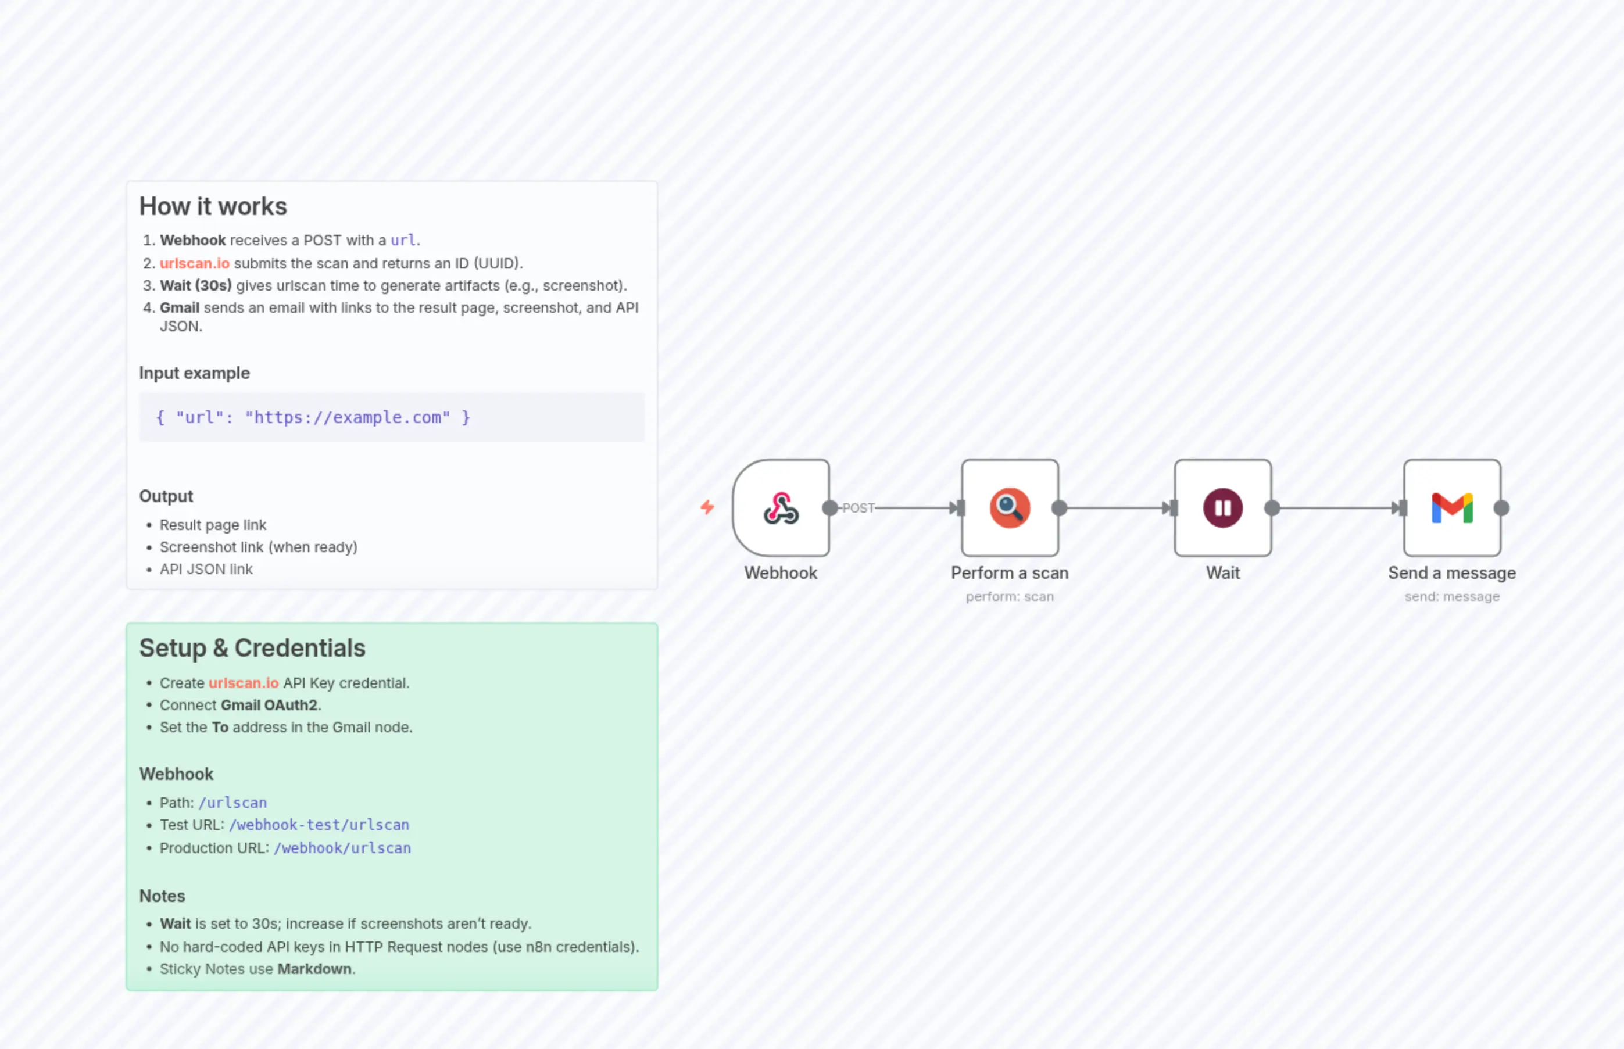
Task: Click the /urlscan path link
Action: pos(233,803)
